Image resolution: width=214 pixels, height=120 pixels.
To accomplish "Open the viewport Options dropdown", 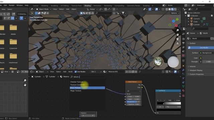I will (175, 13).
